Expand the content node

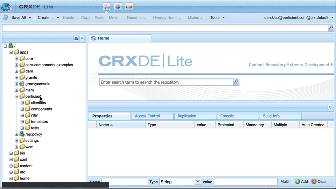(x=11, y=166)
